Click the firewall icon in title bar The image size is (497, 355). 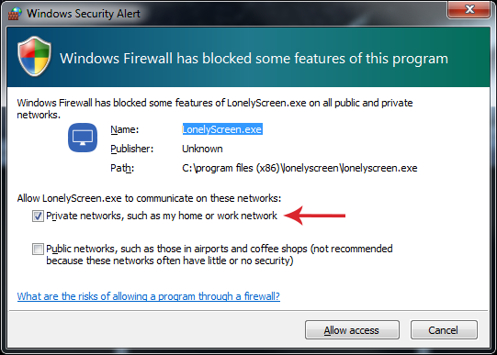tap(15, 13)
